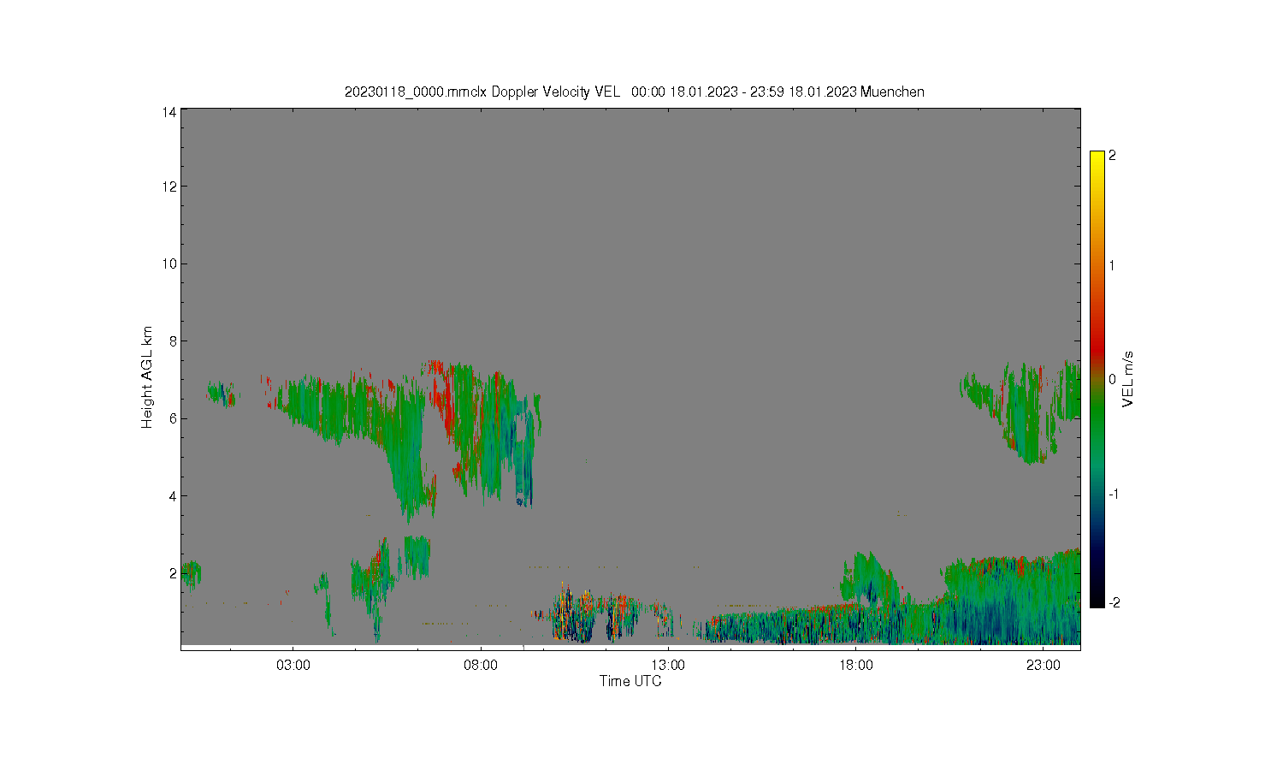The height and width of the screenshot is (770, 1283).
Task: Click the colorbar tick value 0
Action: 1112,379
